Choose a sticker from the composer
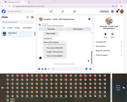The width and height of the screenshot is (127, 102). point(45,69)
